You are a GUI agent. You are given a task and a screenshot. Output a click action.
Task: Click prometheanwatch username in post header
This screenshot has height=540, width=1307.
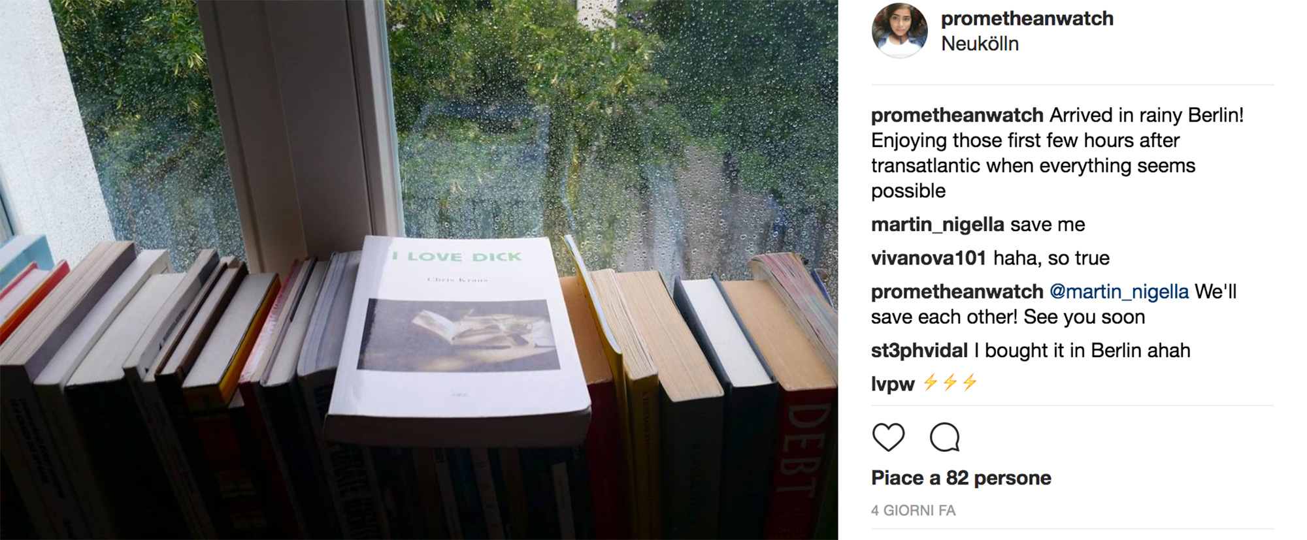click(x=1027, y=18)
